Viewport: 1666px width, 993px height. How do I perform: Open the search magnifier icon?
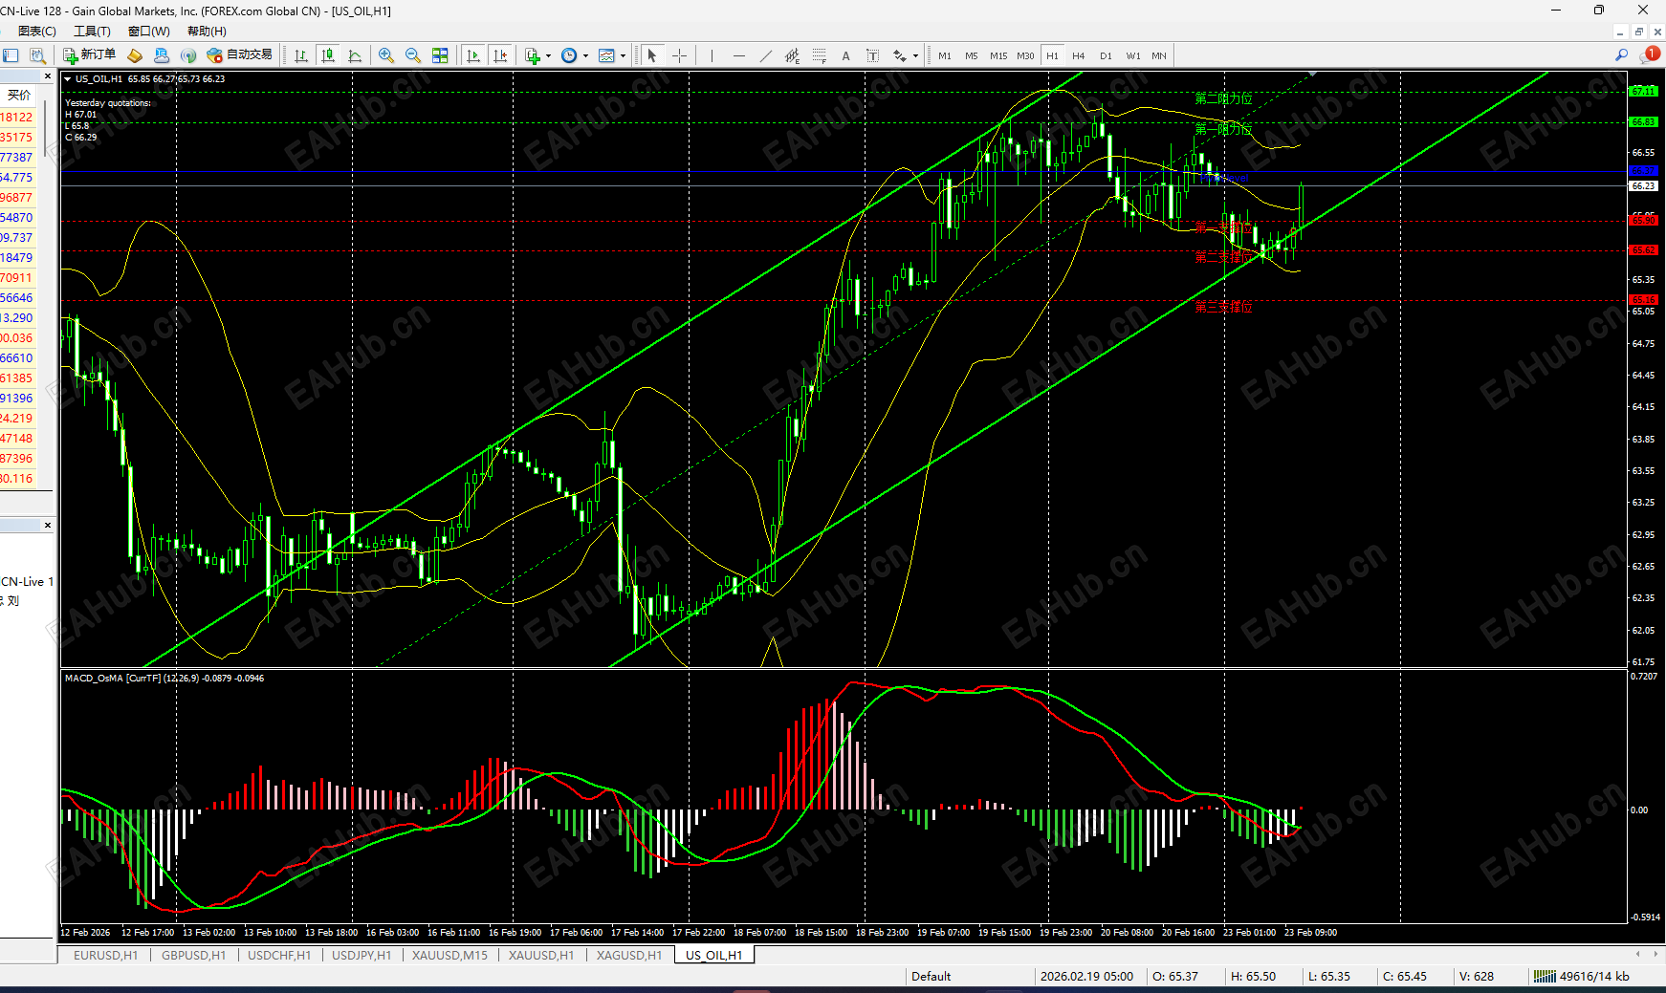[1622, 55]
